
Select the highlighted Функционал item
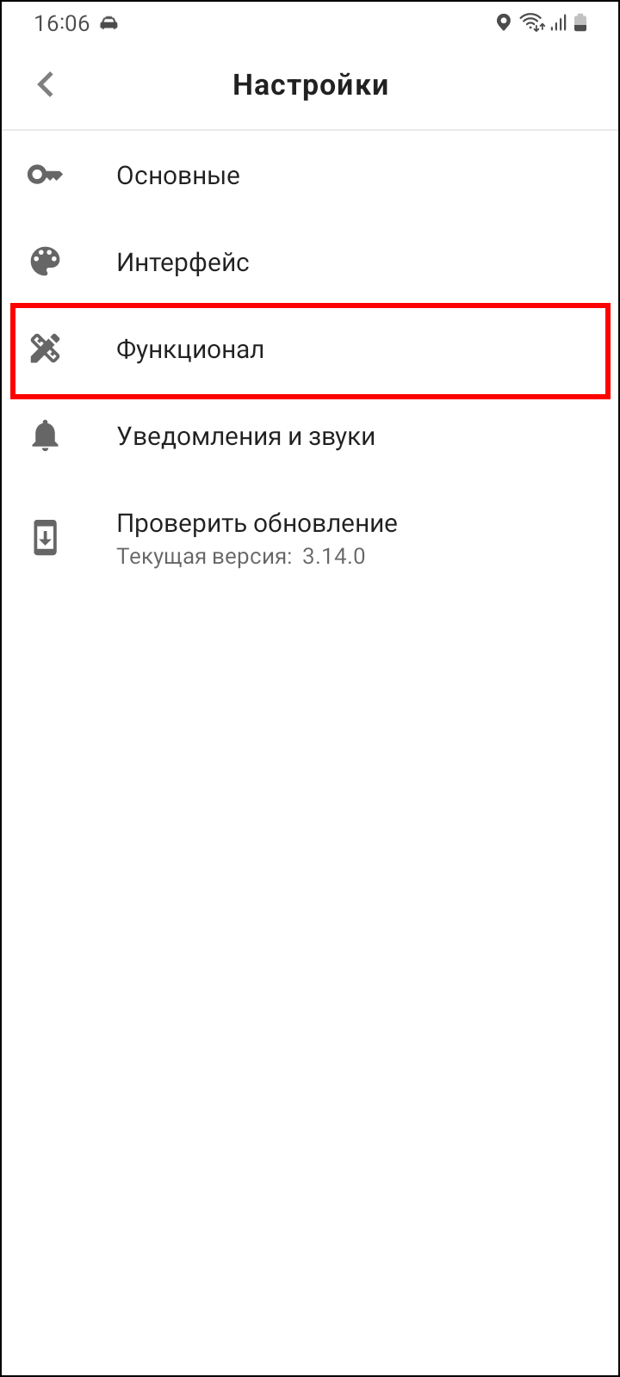[310, 349]
